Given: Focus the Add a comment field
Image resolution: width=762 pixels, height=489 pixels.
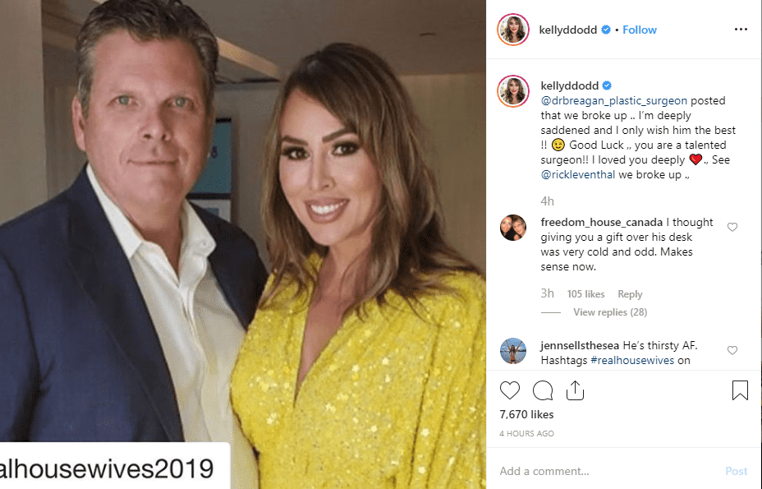Looking at the screenshot, I should (608, 471).
